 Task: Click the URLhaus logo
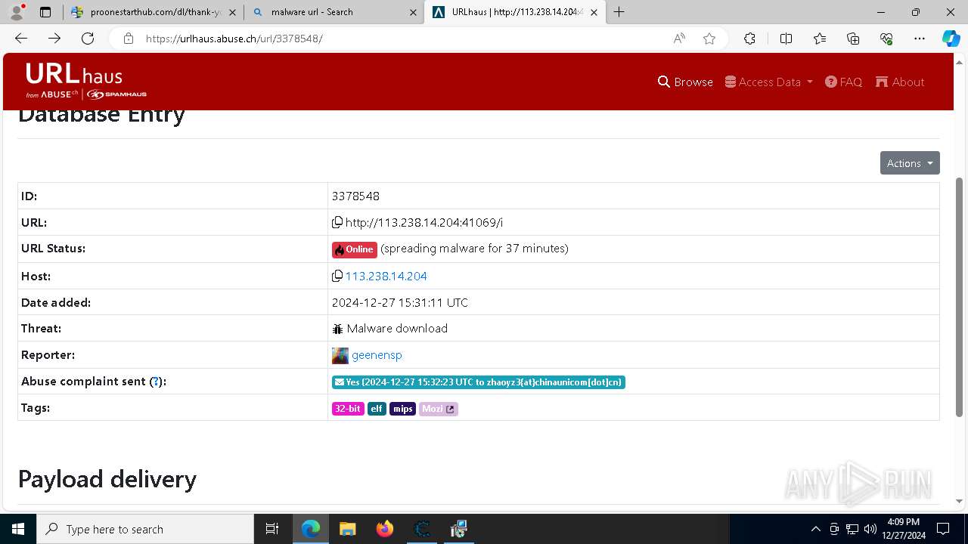coord(85,81)
